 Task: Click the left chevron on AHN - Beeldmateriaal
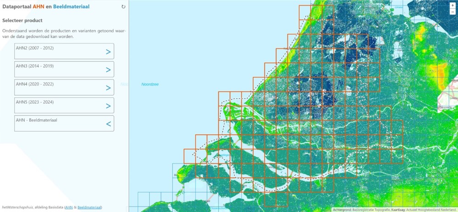pos(109,124)
